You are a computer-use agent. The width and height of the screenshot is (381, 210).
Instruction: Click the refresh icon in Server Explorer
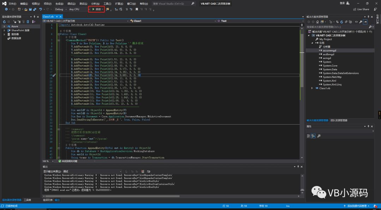click(4, 22)
